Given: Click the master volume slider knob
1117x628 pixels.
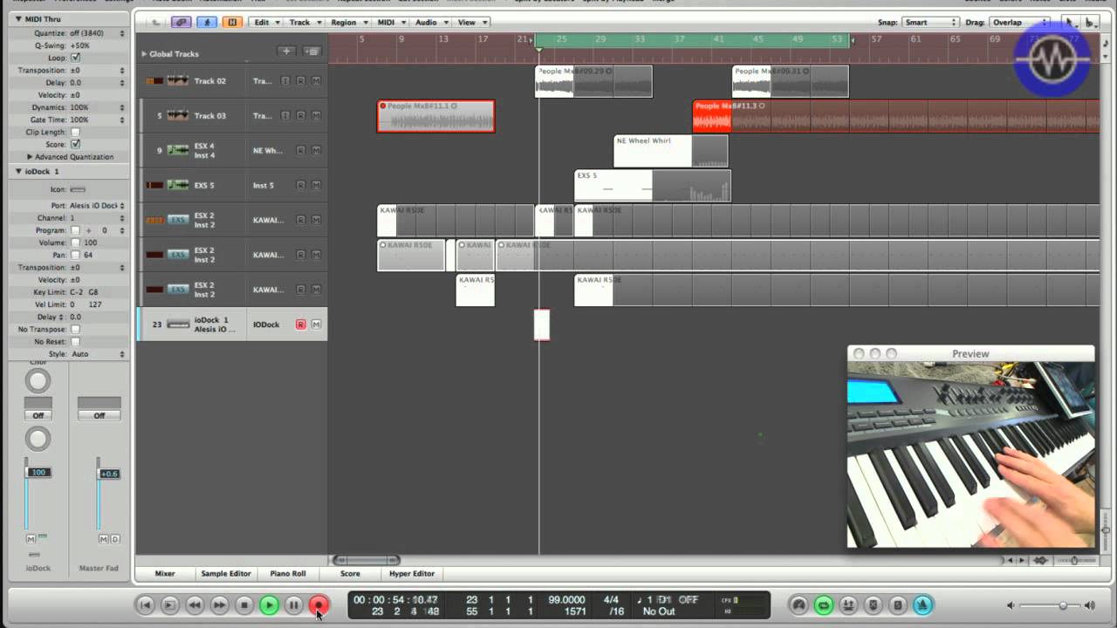Looking at the screenshot, I should [1063, 605].
